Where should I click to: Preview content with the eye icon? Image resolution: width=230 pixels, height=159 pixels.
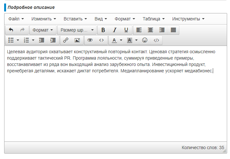point(90,40)
